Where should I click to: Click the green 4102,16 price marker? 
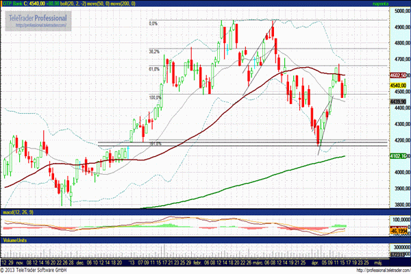(x=399, y=156)
